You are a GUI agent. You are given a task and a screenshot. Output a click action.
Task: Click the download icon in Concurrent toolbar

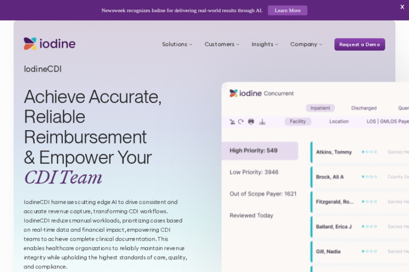click(262, 122)
